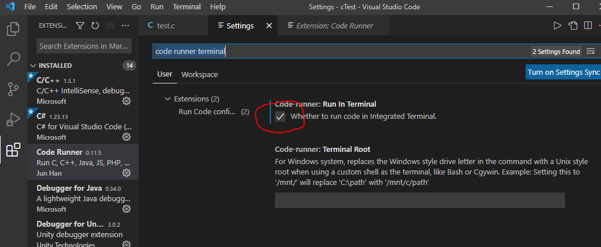Click installed count badge 14
The width and height of the screenshot is (601, 247).
click(x=129, y=66)
